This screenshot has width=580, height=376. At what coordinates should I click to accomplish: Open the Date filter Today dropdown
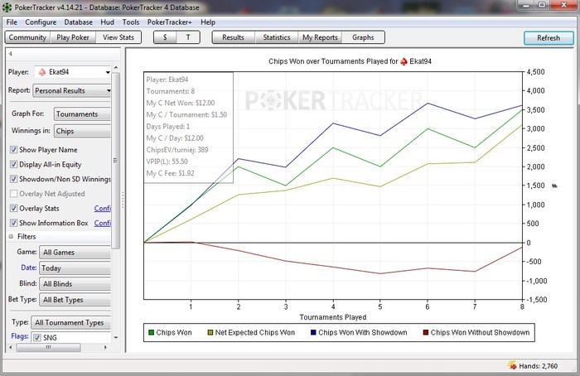(75, 268)
